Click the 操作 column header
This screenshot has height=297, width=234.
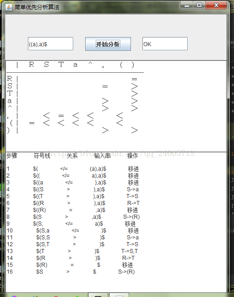132,156
